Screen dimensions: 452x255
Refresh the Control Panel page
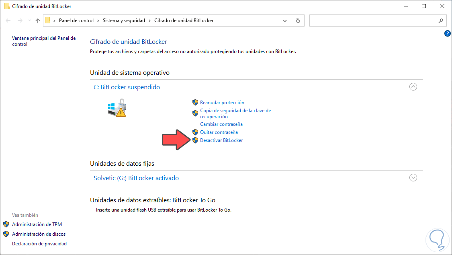point(298,21)
